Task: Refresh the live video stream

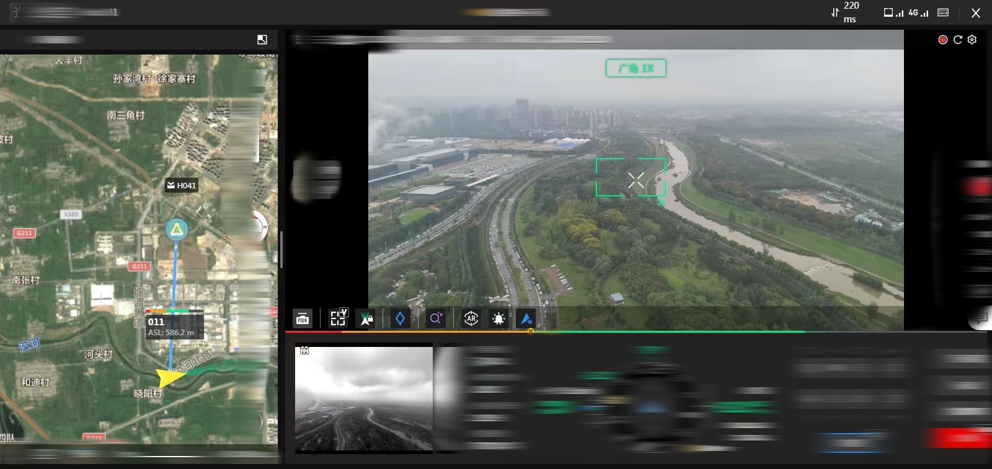Action: pos(957,40)
